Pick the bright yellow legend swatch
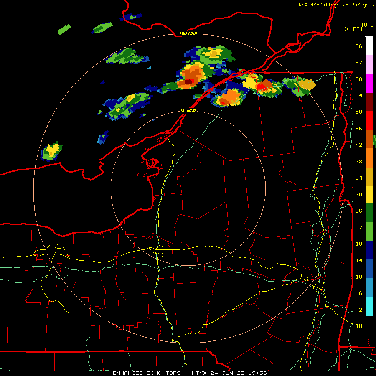376x376 pixels. [369, 195]
